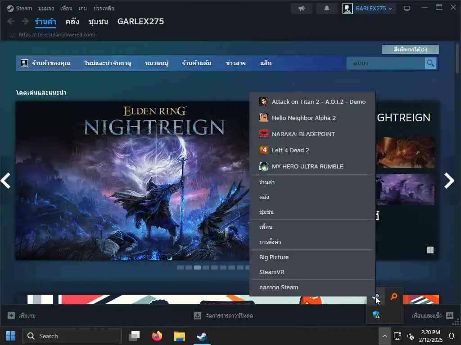Open ร้านค้าแต้ม points shop link

[x=196, y=63]
